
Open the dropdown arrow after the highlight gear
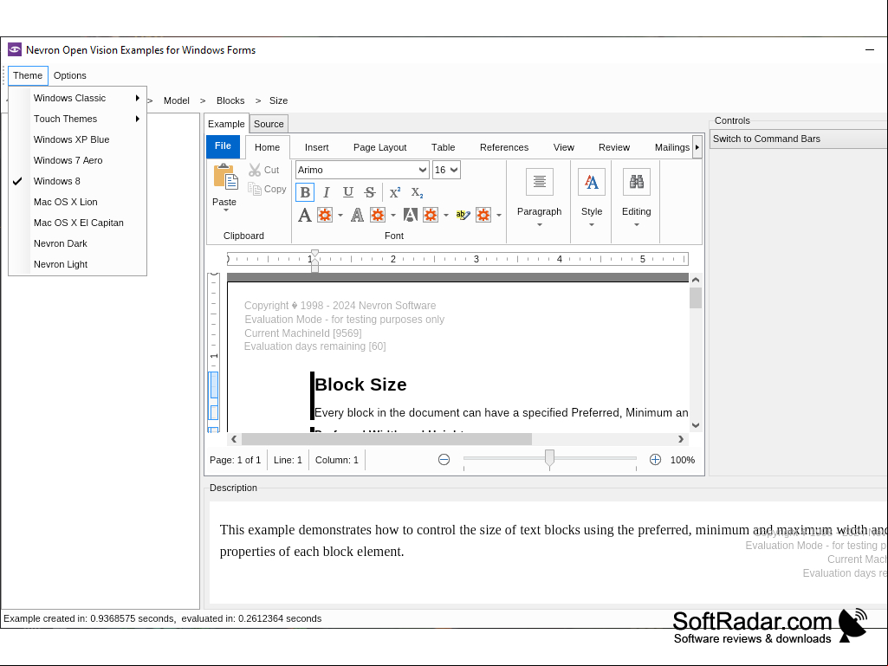pyautogui.click(x=499, y=215)
